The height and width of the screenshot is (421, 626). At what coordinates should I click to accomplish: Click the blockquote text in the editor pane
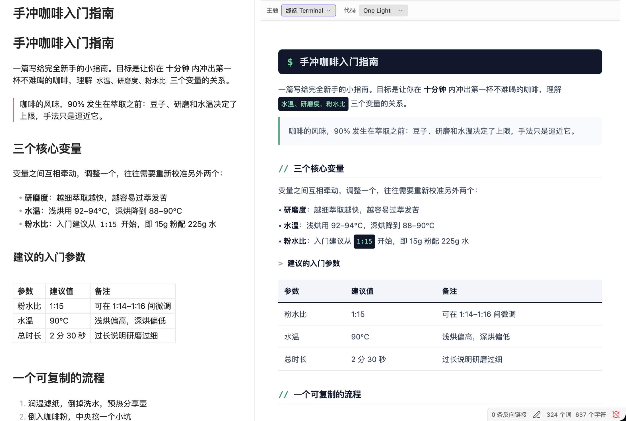click(128, 110)
